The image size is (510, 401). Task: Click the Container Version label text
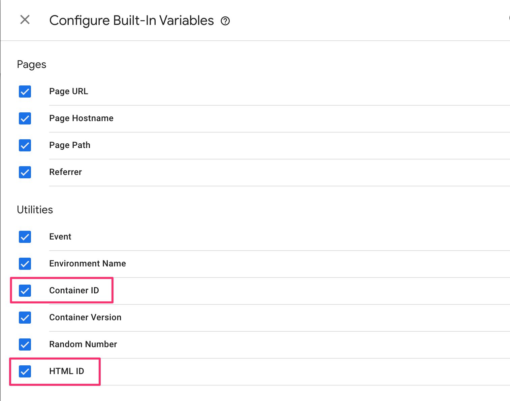pyautogui.click(x=85, y=318)
